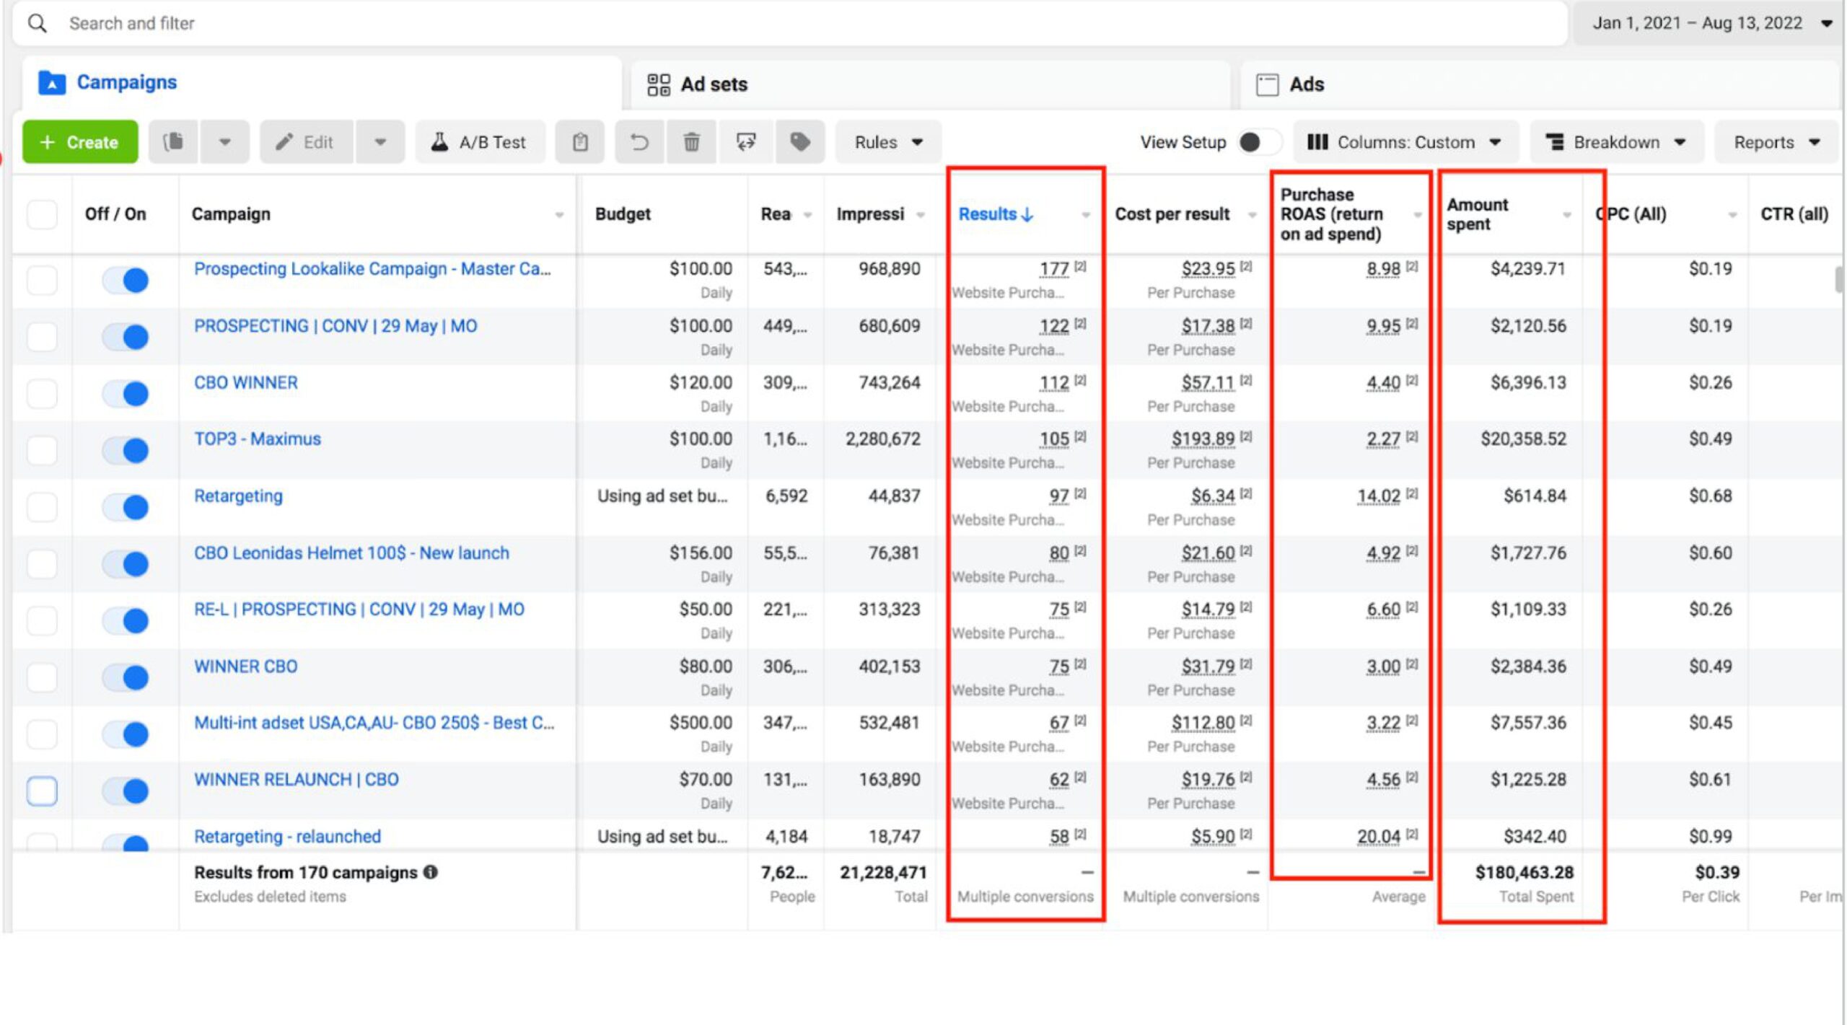
Task: Click the $20,358.52 amount spent cell
Action: click(1523, 439)
